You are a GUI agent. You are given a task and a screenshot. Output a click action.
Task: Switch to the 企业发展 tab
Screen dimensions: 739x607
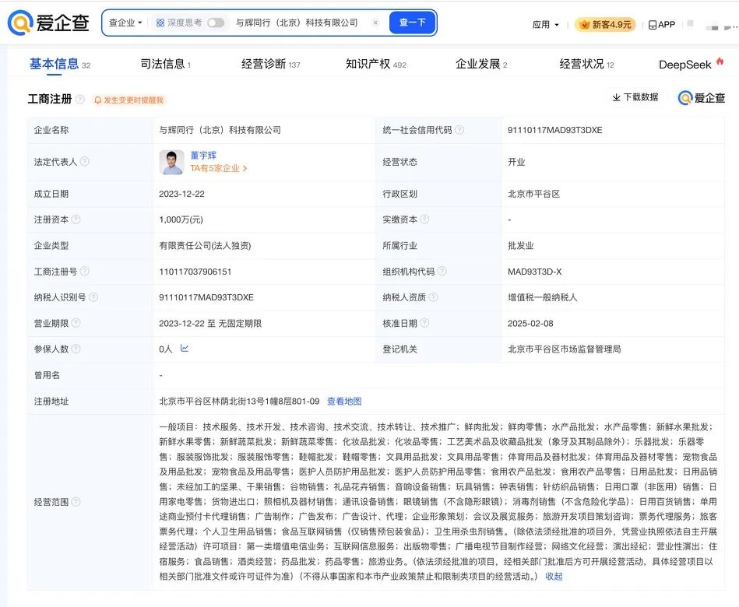481,64
